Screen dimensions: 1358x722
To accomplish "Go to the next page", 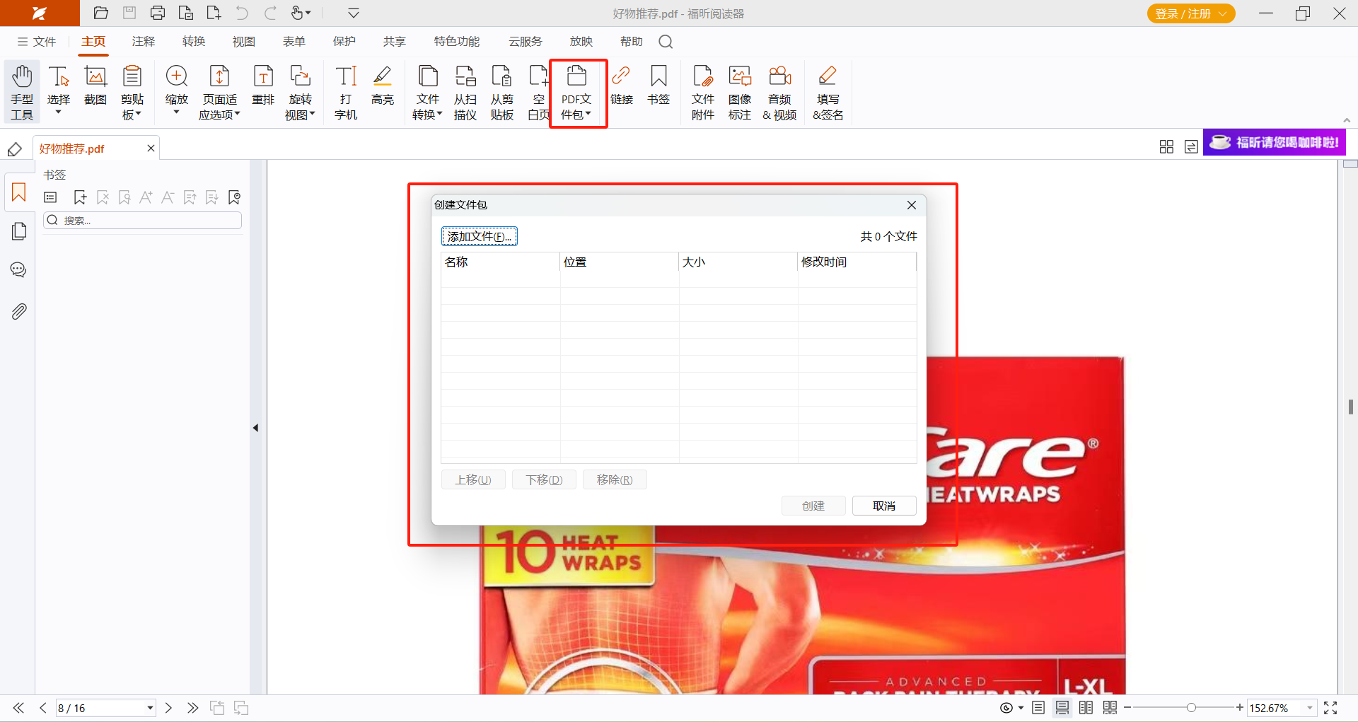I will [168, 708].
